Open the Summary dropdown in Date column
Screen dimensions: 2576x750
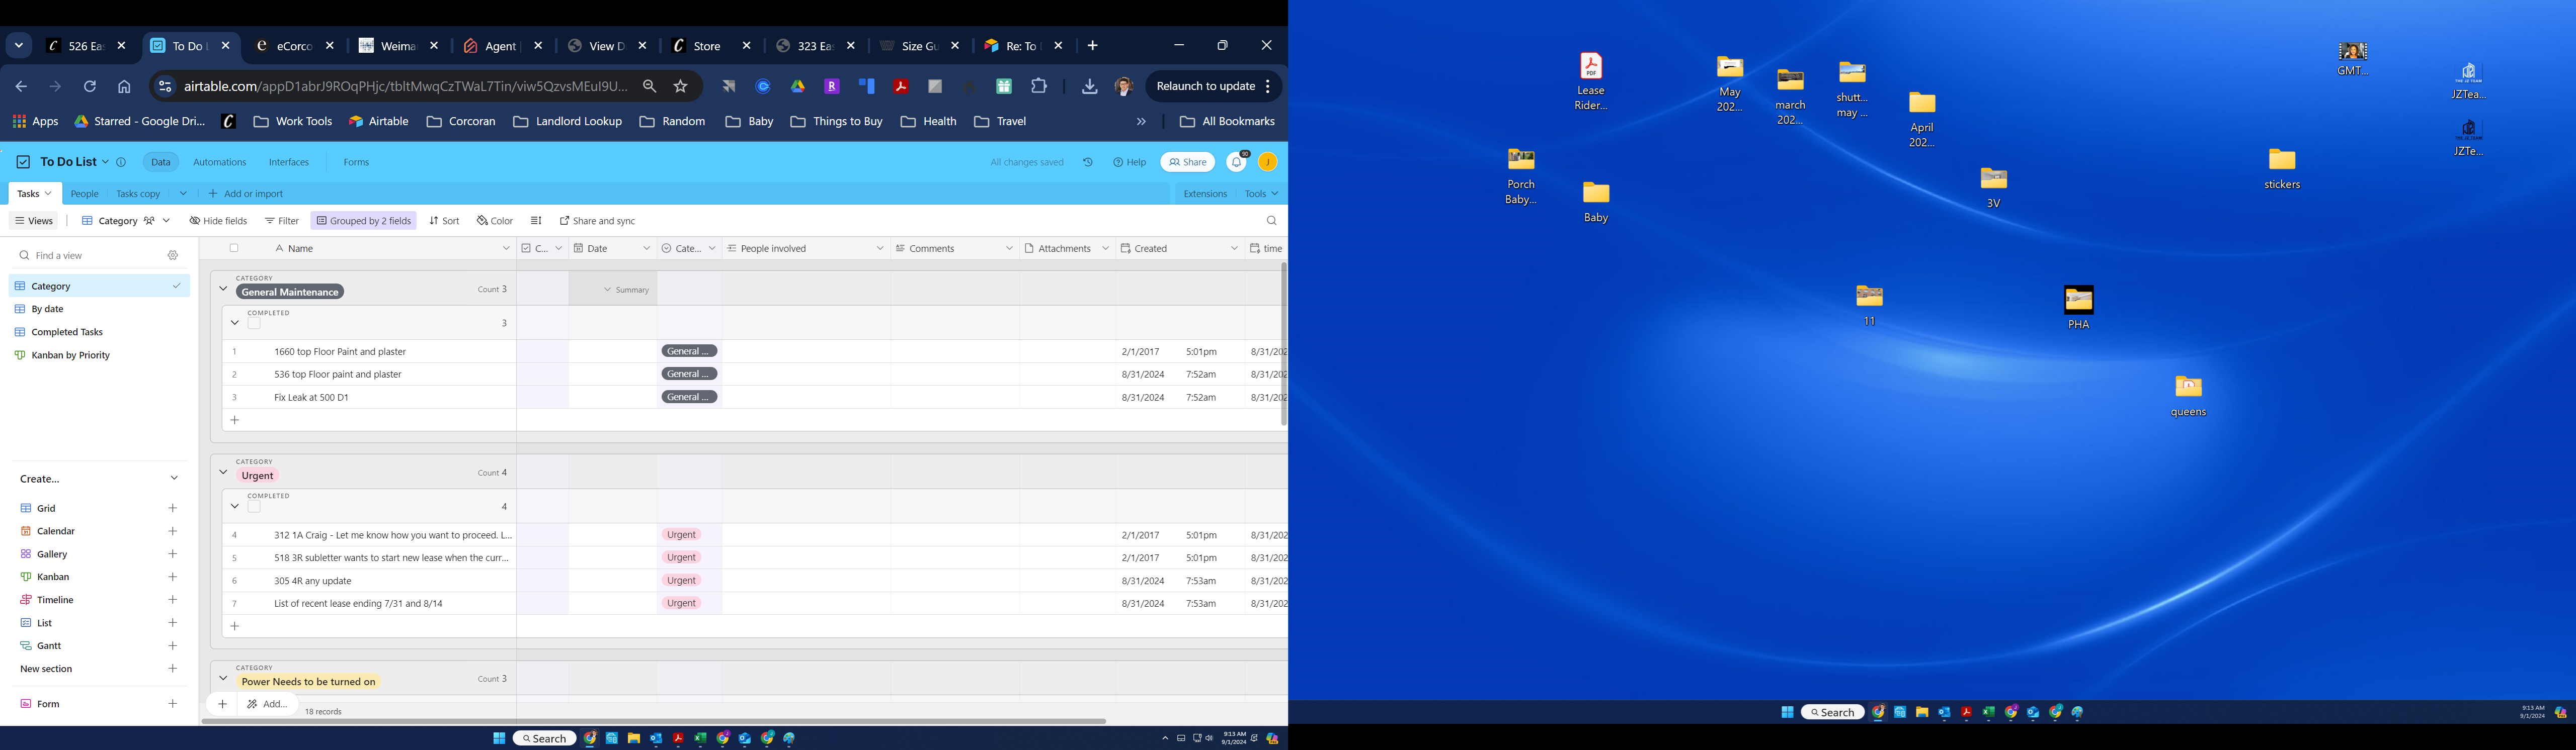point(627,290)
